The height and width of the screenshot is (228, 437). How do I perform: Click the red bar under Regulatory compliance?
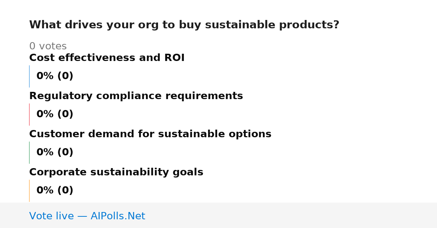point(29,114)
